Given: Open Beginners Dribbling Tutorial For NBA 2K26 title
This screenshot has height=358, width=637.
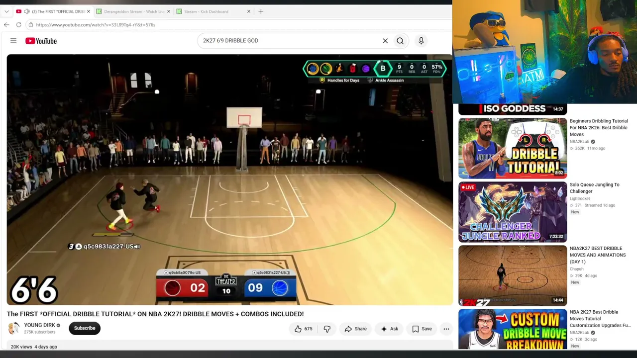Looking at the screenshot, I should [599, 128].
